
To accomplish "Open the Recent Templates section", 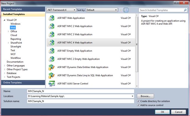I will pos(23,9).
